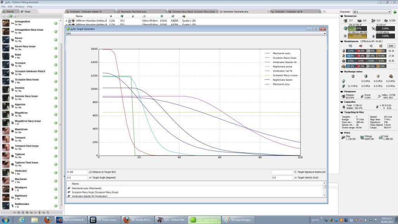Collapse the Firepower section

(342, 91)
